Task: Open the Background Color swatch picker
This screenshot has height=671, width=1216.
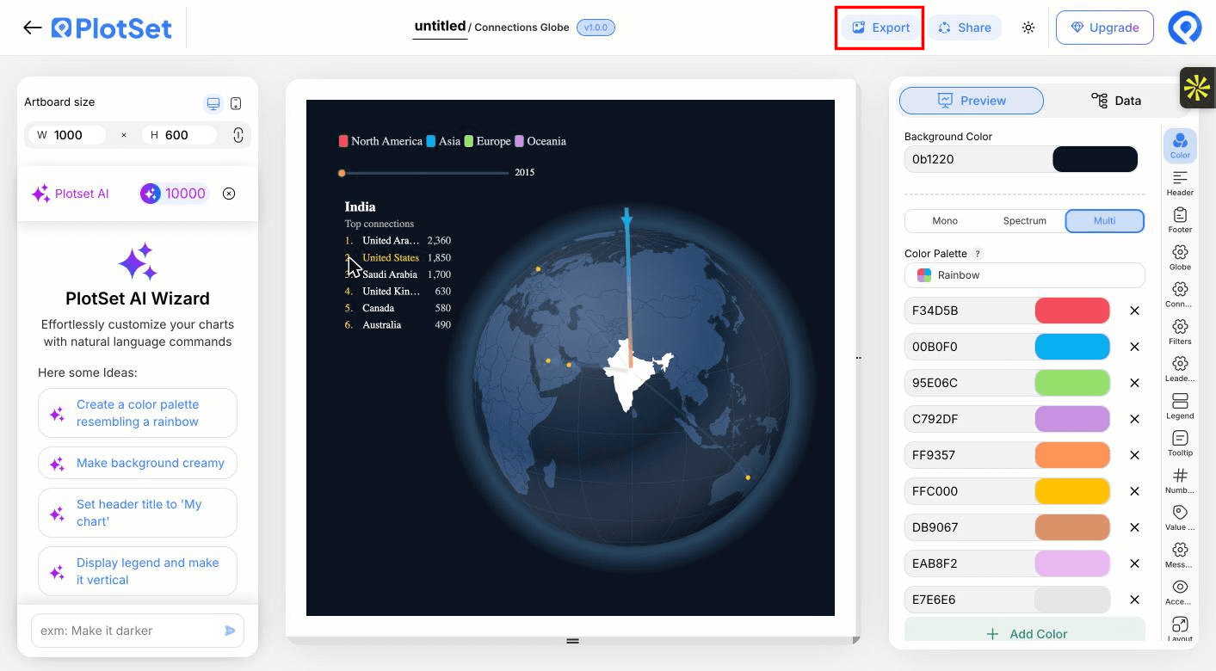Action: 1095,159
